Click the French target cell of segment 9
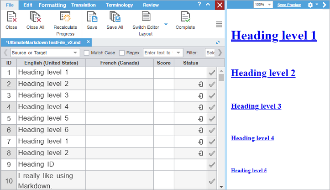 point(119,164)
